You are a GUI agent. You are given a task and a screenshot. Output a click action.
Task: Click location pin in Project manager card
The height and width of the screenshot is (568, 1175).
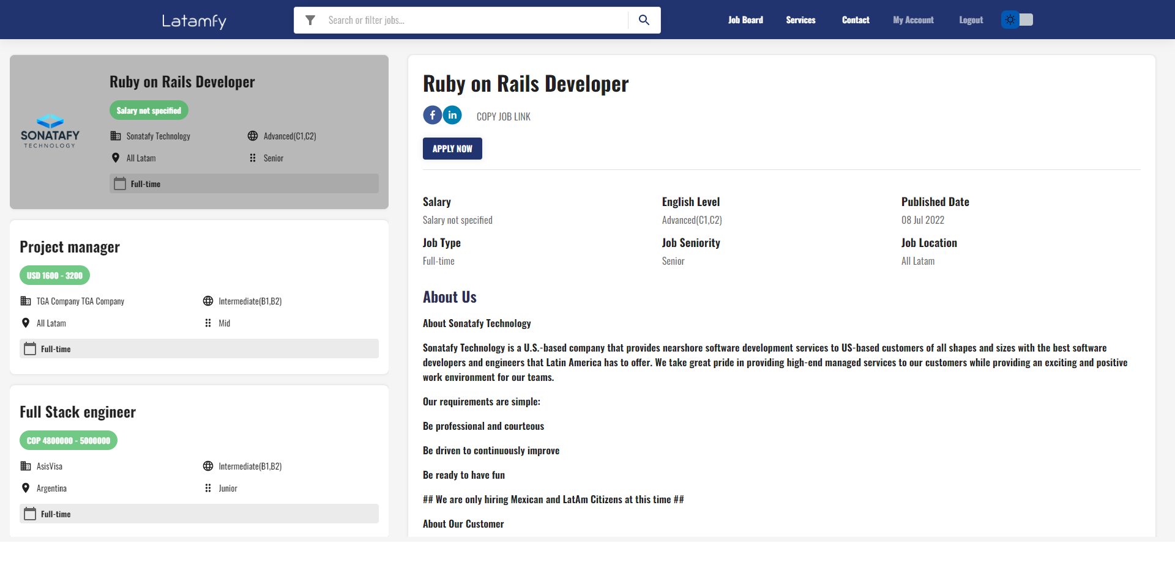tap(26, 323)
